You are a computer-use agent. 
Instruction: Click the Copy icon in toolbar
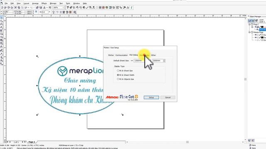click(x=19, y=7)
